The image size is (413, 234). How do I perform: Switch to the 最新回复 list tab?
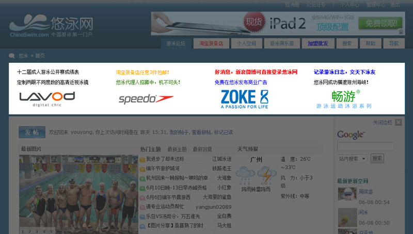(x=202, y=149)
